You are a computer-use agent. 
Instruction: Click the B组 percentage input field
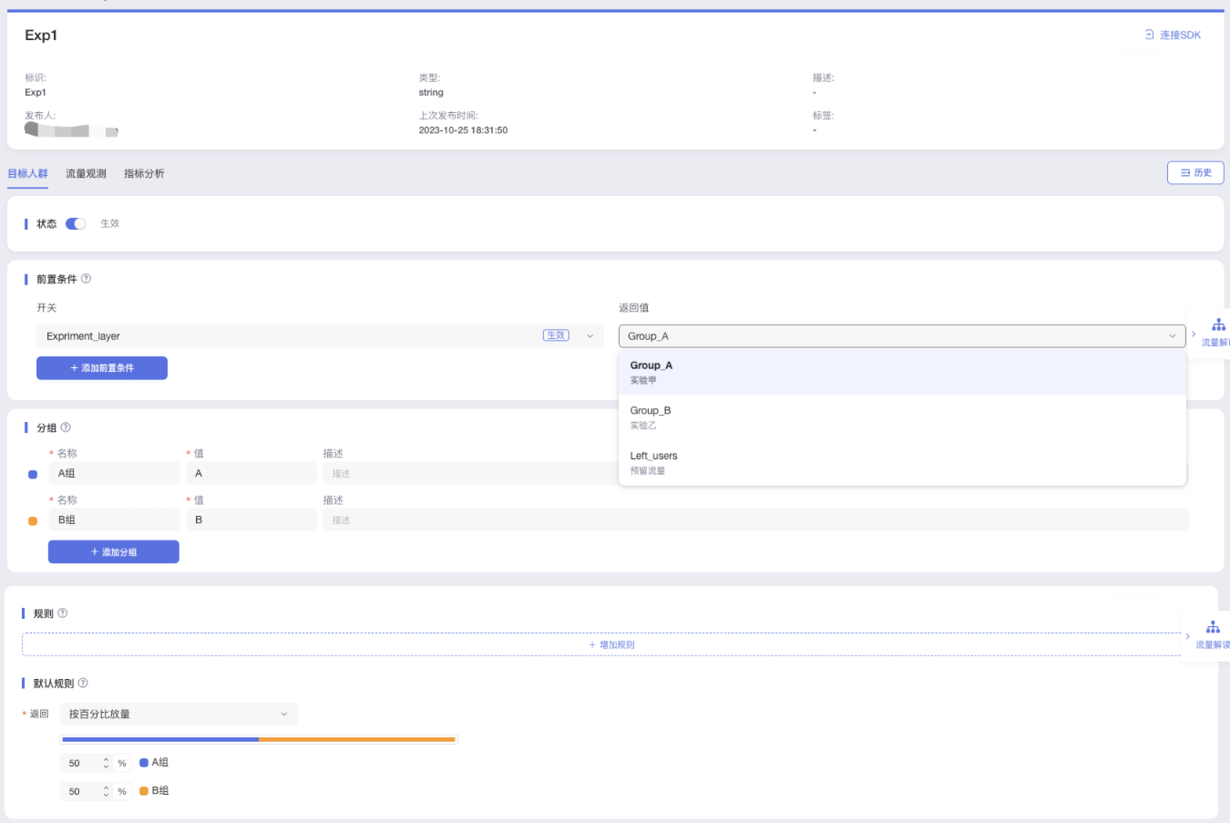(81, 791)
